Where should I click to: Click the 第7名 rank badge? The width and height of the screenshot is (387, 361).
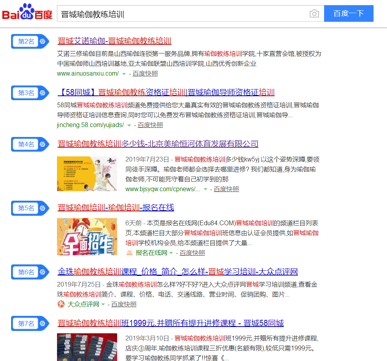tap(30, 323)
